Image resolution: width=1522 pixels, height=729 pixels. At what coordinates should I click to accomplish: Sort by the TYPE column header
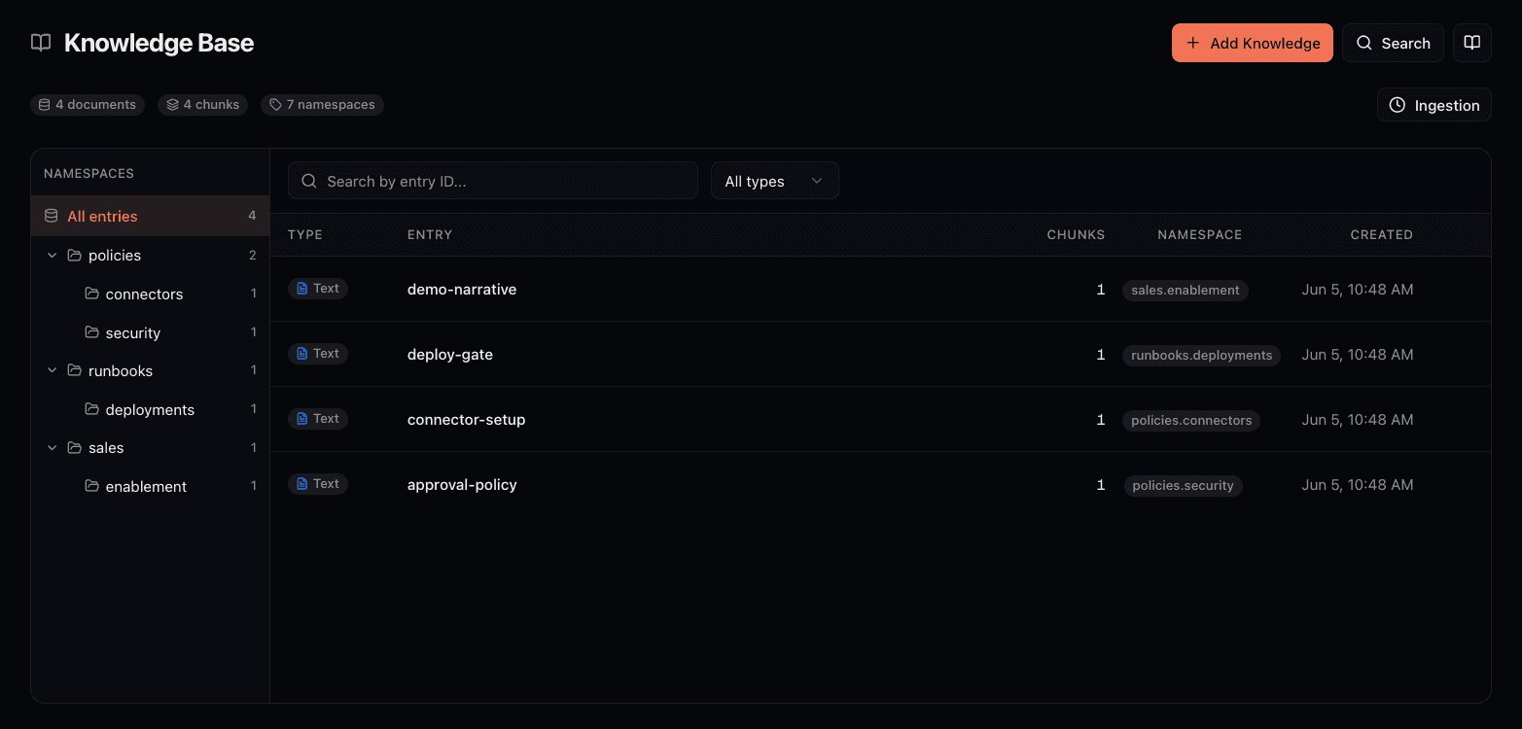pos(305,234)
